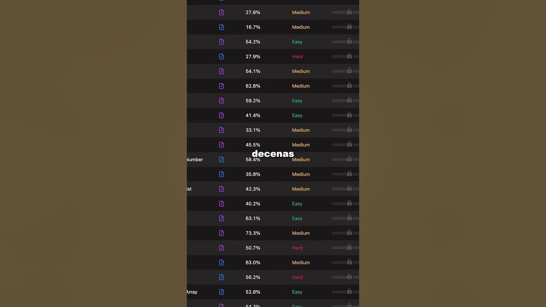
Task: Click the locked frequency bar in 40.2% row
Action: (346, 203)
